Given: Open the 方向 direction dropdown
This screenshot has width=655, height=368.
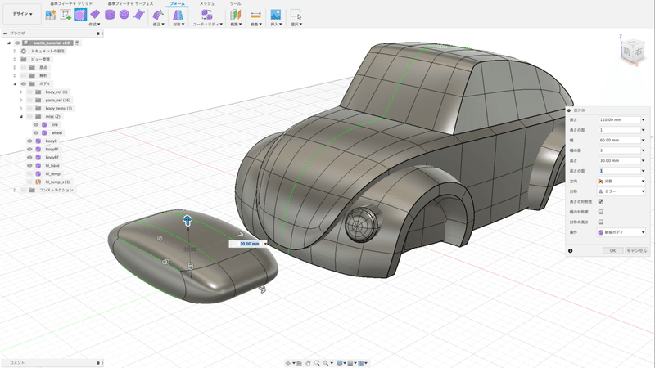Looking at the screenshot, I should point(621,181).
